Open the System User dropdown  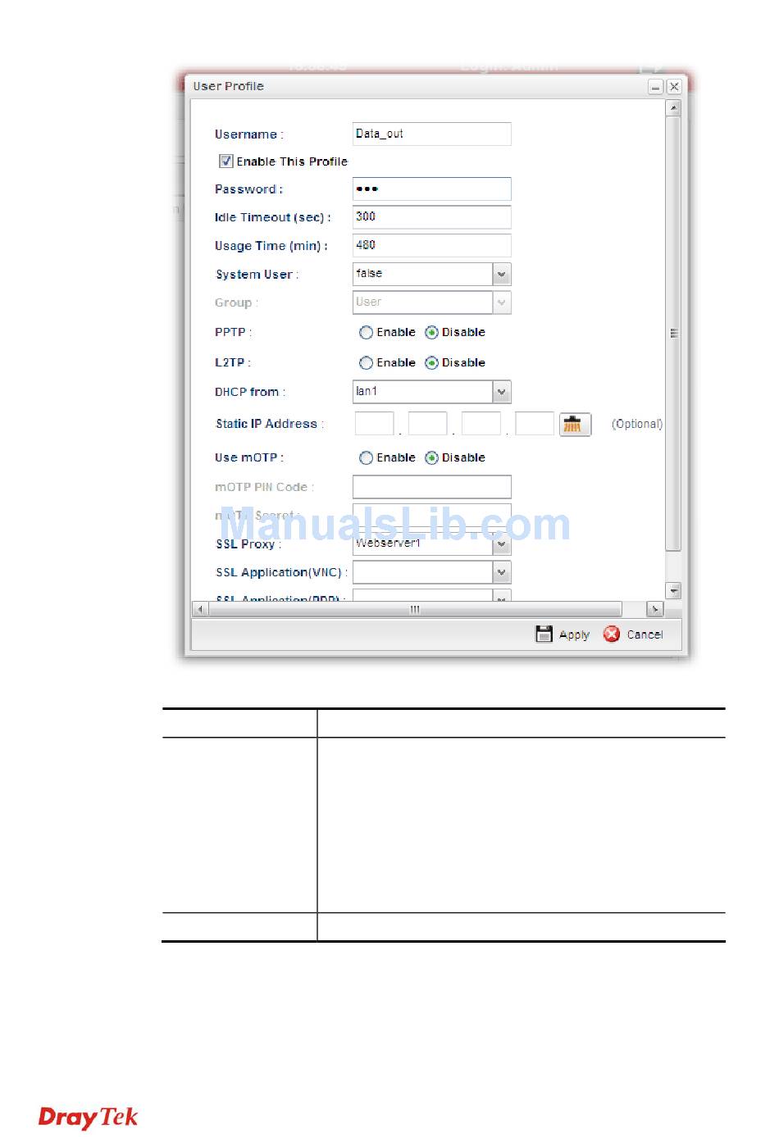click(502, 275)
